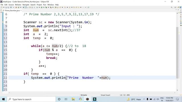Click the Save toolbar icon
182x102 pixels.
pyautogui.click(x=6, y=7)
